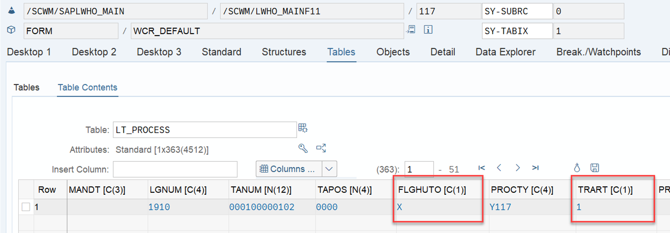This screenshot has width=670, height=233.
Task: Click the Table name field LT_PROCESS
Action: pos(205,130)
